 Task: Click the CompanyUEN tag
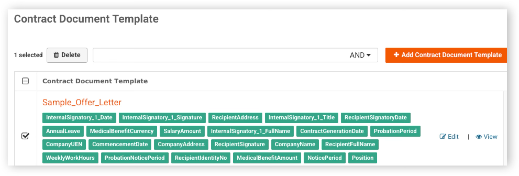coord(64,144)
